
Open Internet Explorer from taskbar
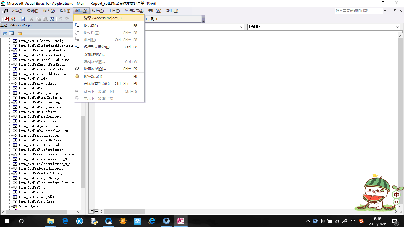[152, 221]
